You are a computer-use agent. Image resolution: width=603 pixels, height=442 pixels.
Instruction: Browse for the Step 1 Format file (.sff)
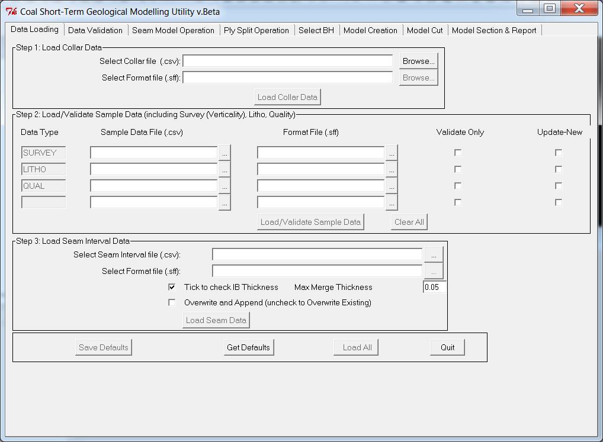pos(418,77)
